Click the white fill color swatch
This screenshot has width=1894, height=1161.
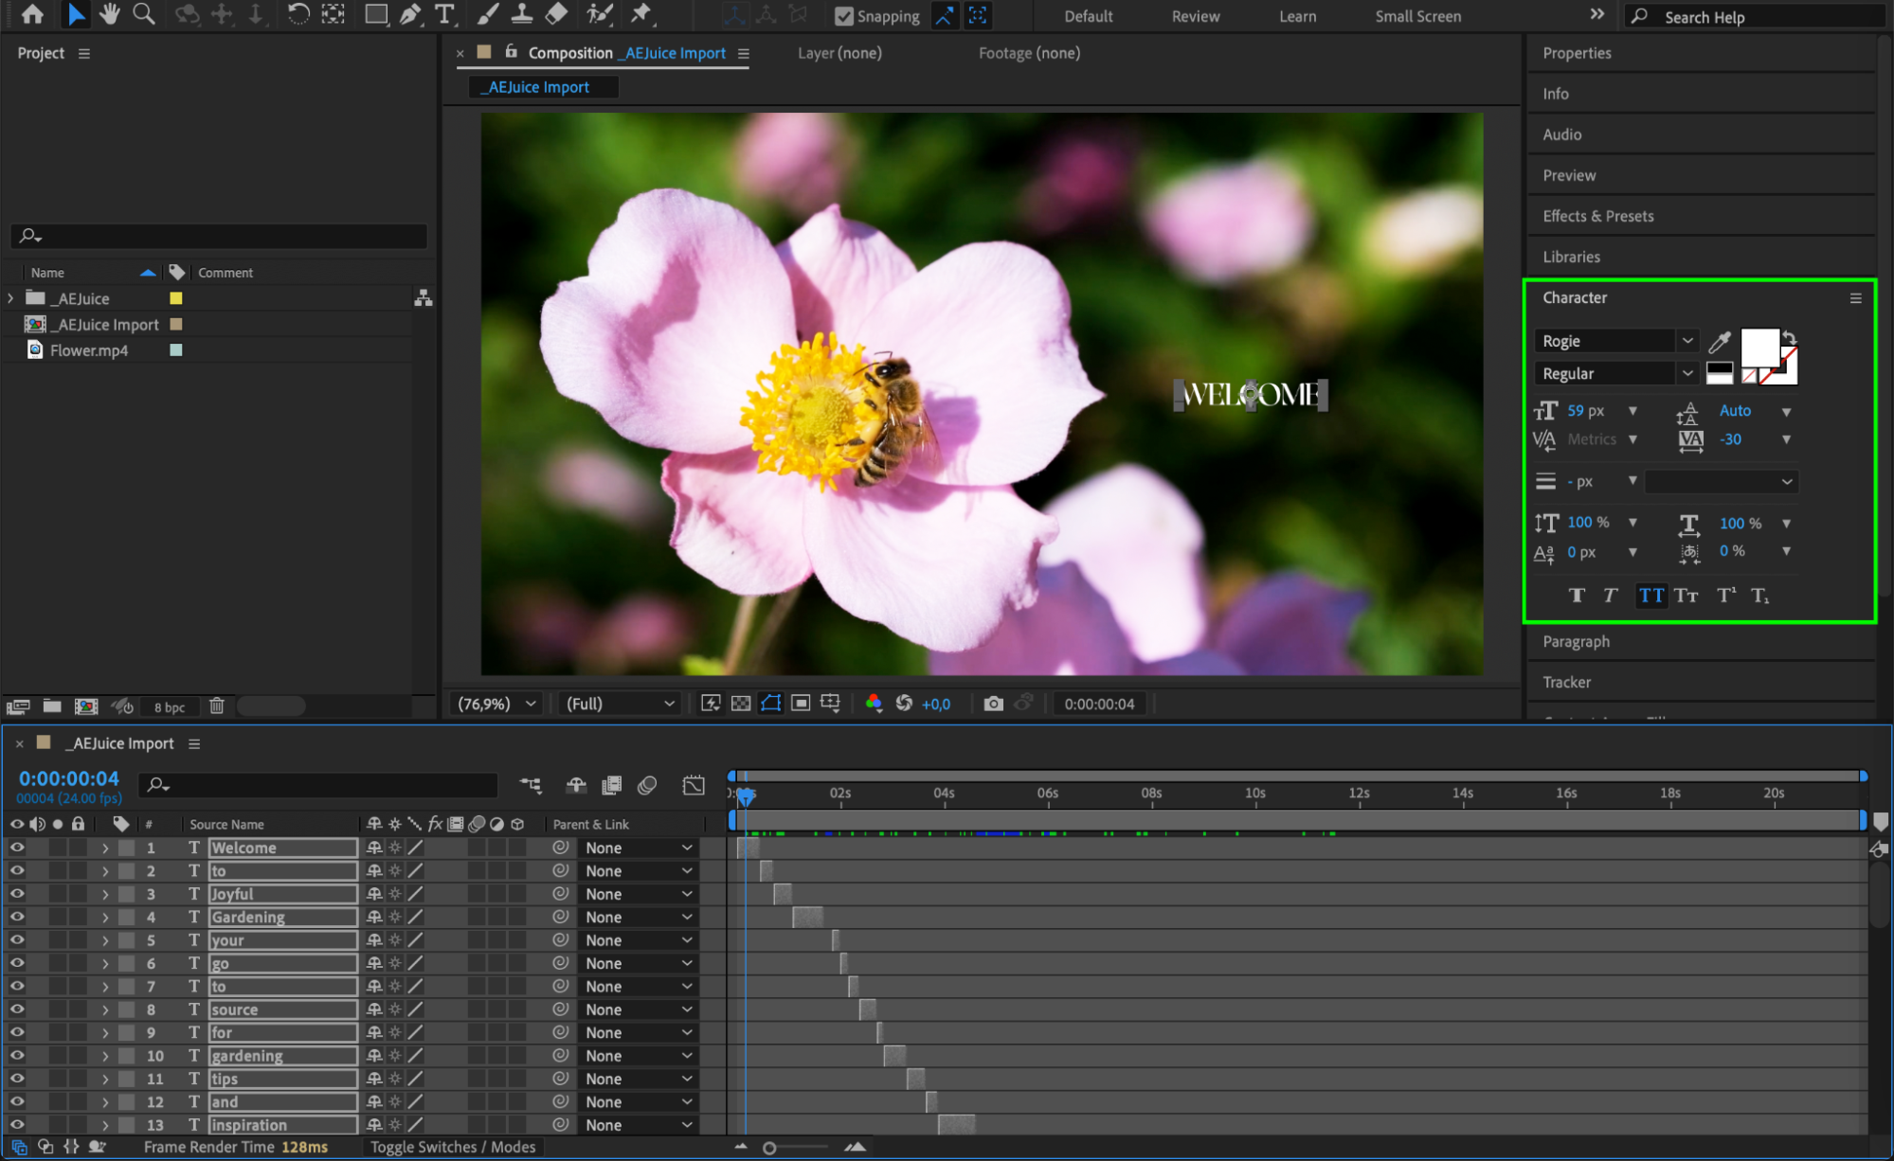(1759, 347)
